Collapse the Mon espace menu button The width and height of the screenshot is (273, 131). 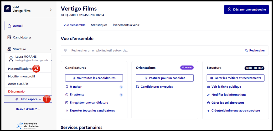point(28,99)
